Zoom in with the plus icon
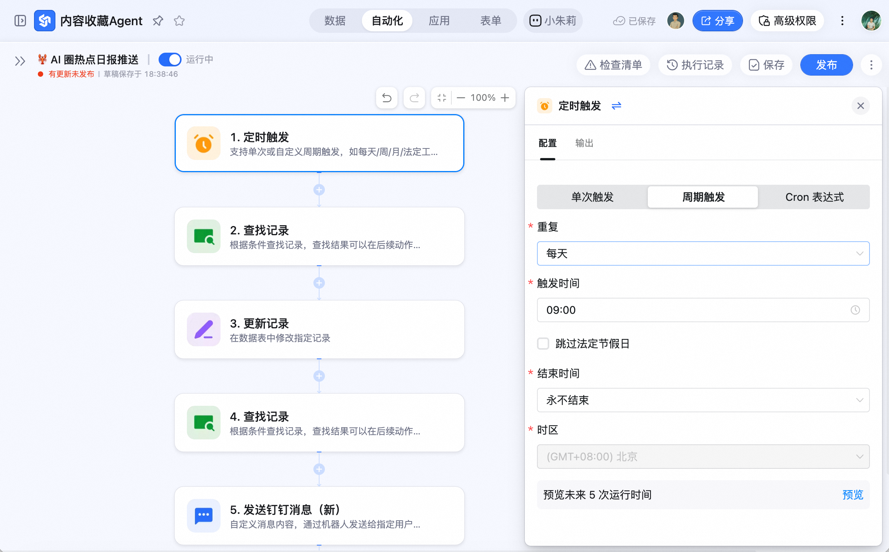 [505, 98]
